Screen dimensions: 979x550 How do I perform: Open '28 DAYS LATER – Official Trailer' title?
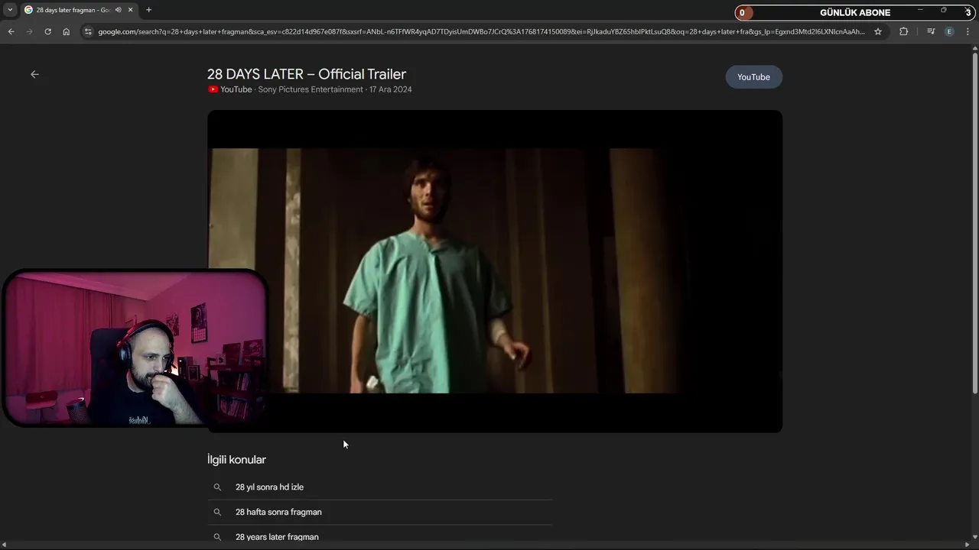coord(307,74)
